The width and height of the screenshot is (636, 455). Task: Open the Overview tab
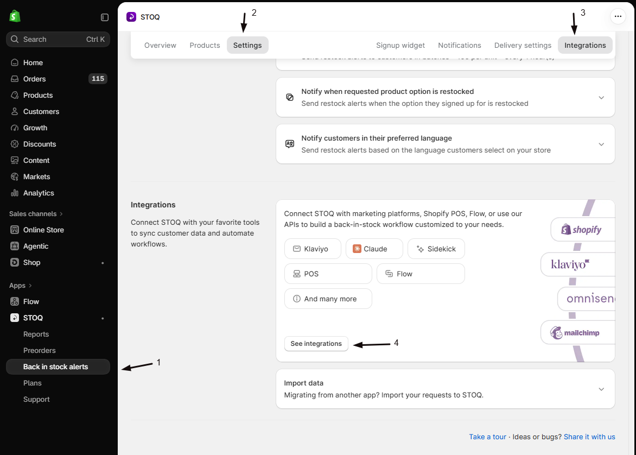(x=160, y=45)
